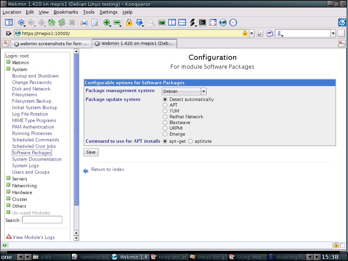Close the current tab using right-side tab icon
The width and height of the screenshot is (348, 261).
342,43
